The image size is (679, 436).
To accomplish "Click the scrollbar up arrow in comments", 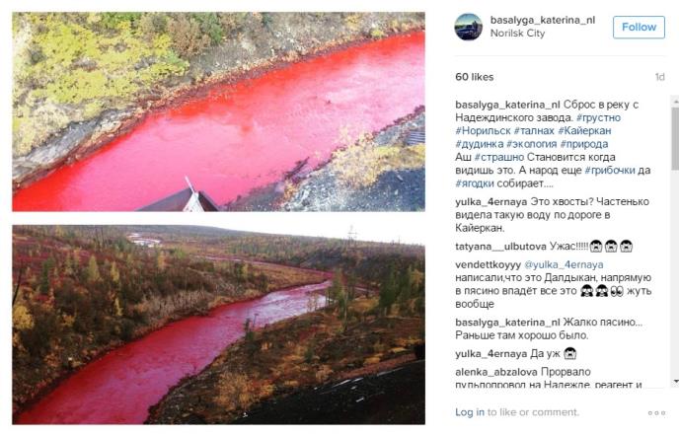I will click(675, 101).
